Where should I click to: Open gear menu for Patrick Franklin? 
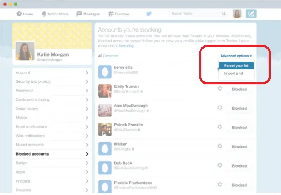click(220, 127)
